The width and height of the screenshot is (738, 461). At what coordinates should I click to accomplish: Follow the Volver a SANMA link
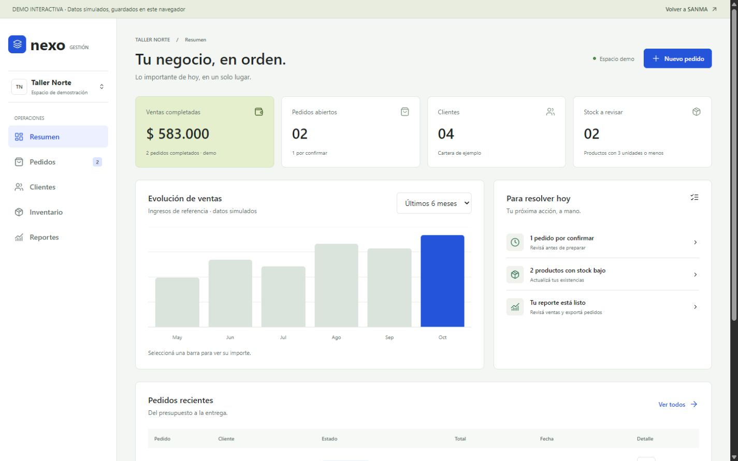pos(691,9)
